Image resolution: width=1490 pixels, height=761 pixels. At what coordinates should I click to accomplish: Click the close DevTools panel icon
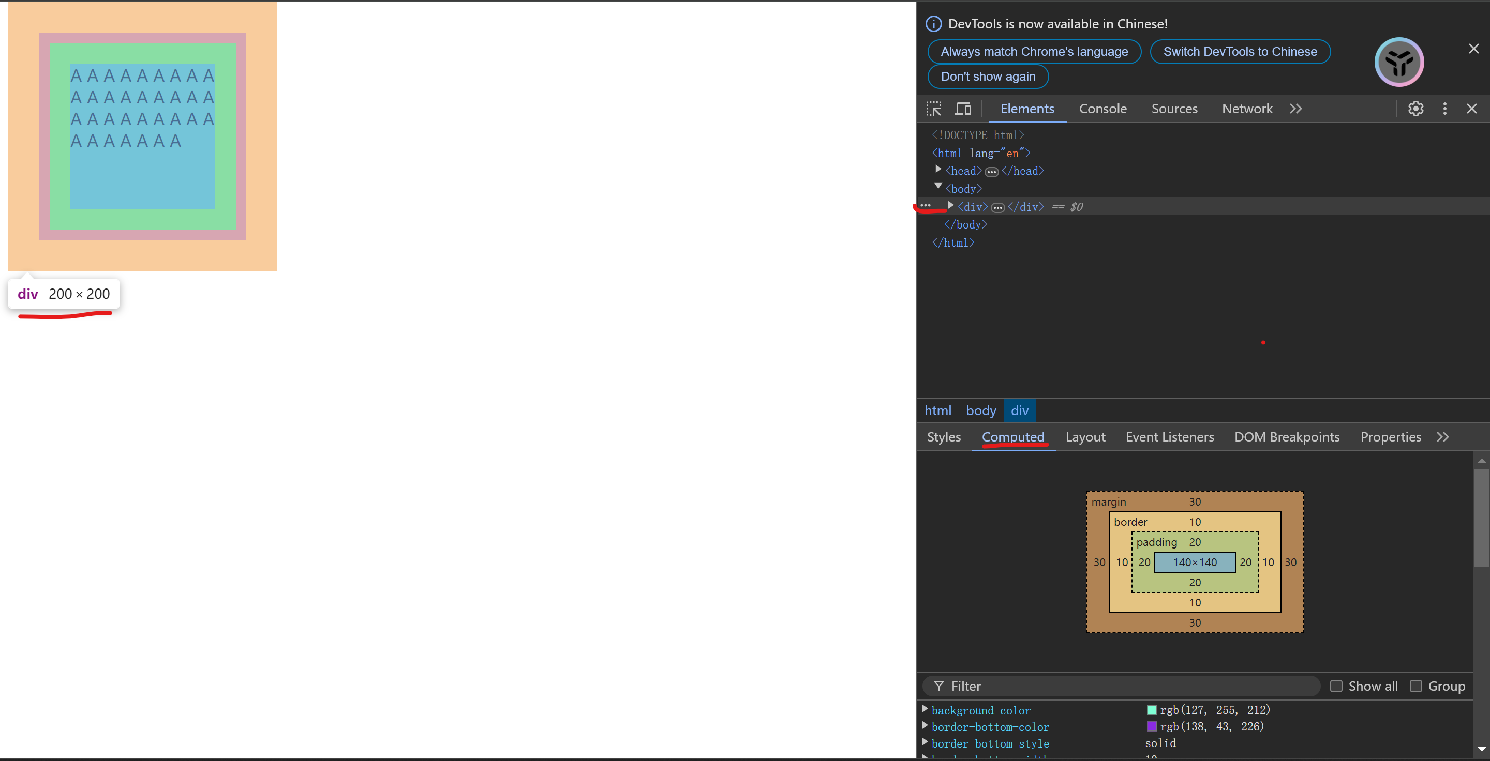tap(1471, 109)
